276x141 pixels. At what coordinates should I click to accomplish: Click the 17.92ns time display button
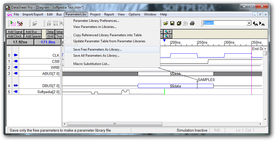tap(20, 42)
